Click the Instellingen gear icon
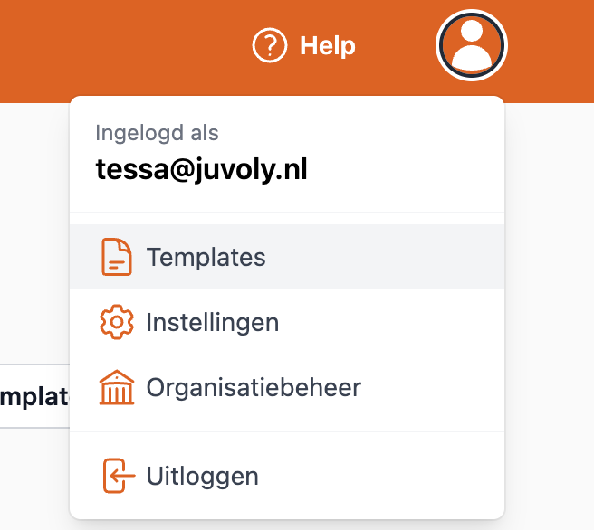The image size is (594, 530). pyautogui.click(x=116, y=322)
